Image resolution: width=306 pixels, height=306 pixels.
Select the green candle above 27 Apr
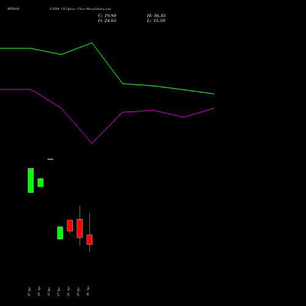60,233
